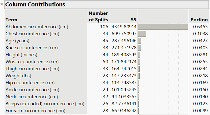210x115 pixels.
Task: Click the 50 splits count for Wrist
Action: pyautogui.click(x=105, y=62)
